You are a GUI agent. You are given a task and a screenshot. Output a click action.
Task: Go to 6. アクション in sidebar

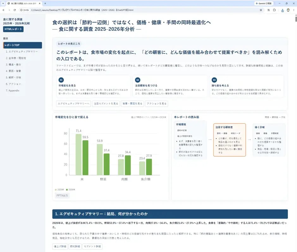(x=13, y=84)
